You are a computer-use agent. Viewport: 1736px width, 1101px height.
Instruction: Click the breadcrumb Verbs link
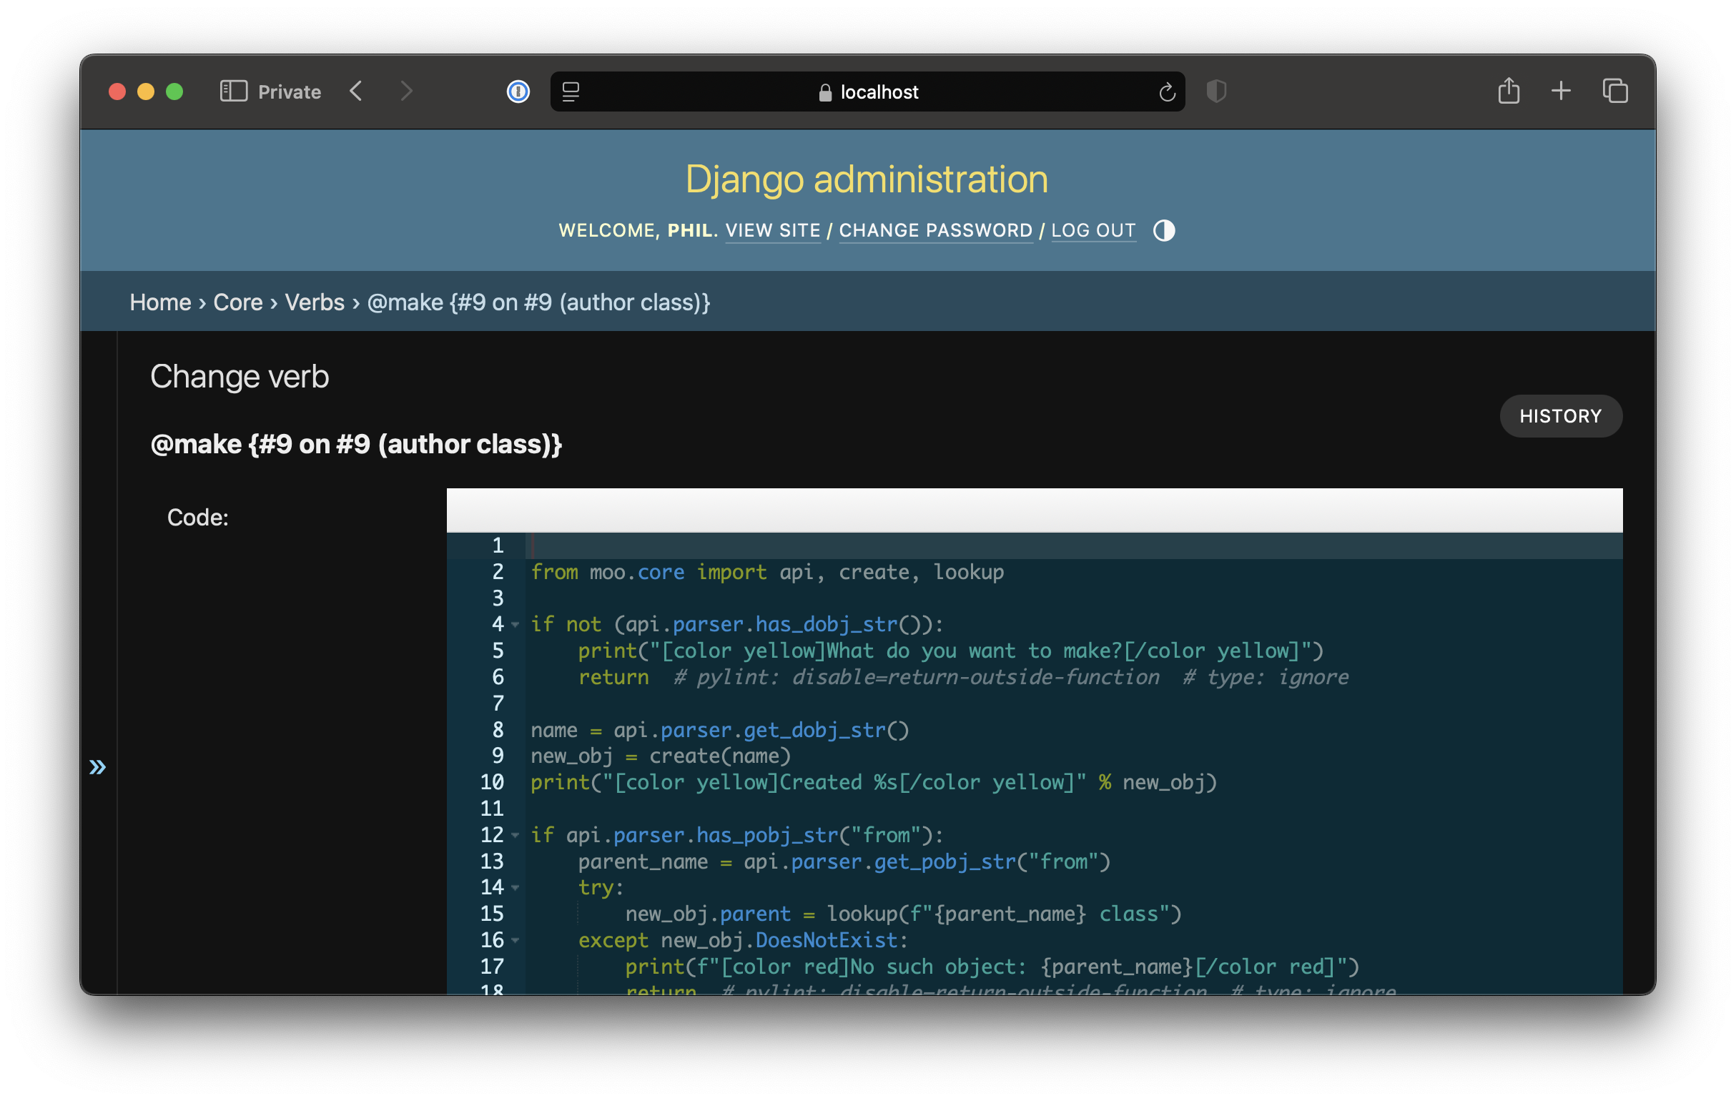tap(315, 301)
